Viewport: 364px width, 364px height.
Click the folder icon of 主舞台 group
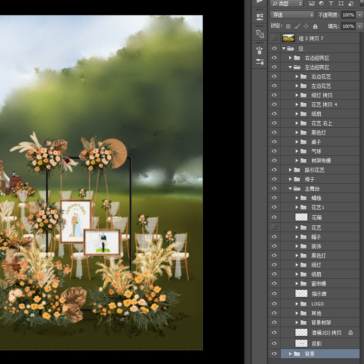pyautogui.click(x=297, y=188)
